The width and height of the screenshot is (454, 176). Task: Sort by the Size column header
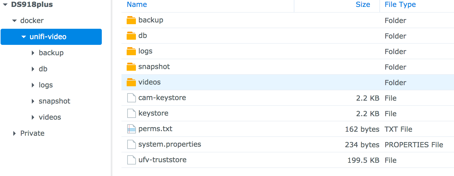[363, 5]
